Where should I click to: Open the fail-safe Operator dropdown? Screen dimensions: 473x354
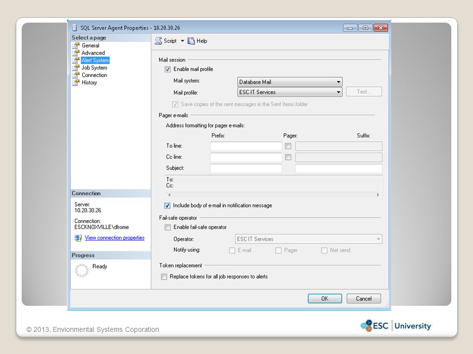308,239
